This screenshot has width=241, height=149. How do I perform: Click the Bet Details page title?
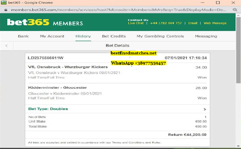click(117, 46)
